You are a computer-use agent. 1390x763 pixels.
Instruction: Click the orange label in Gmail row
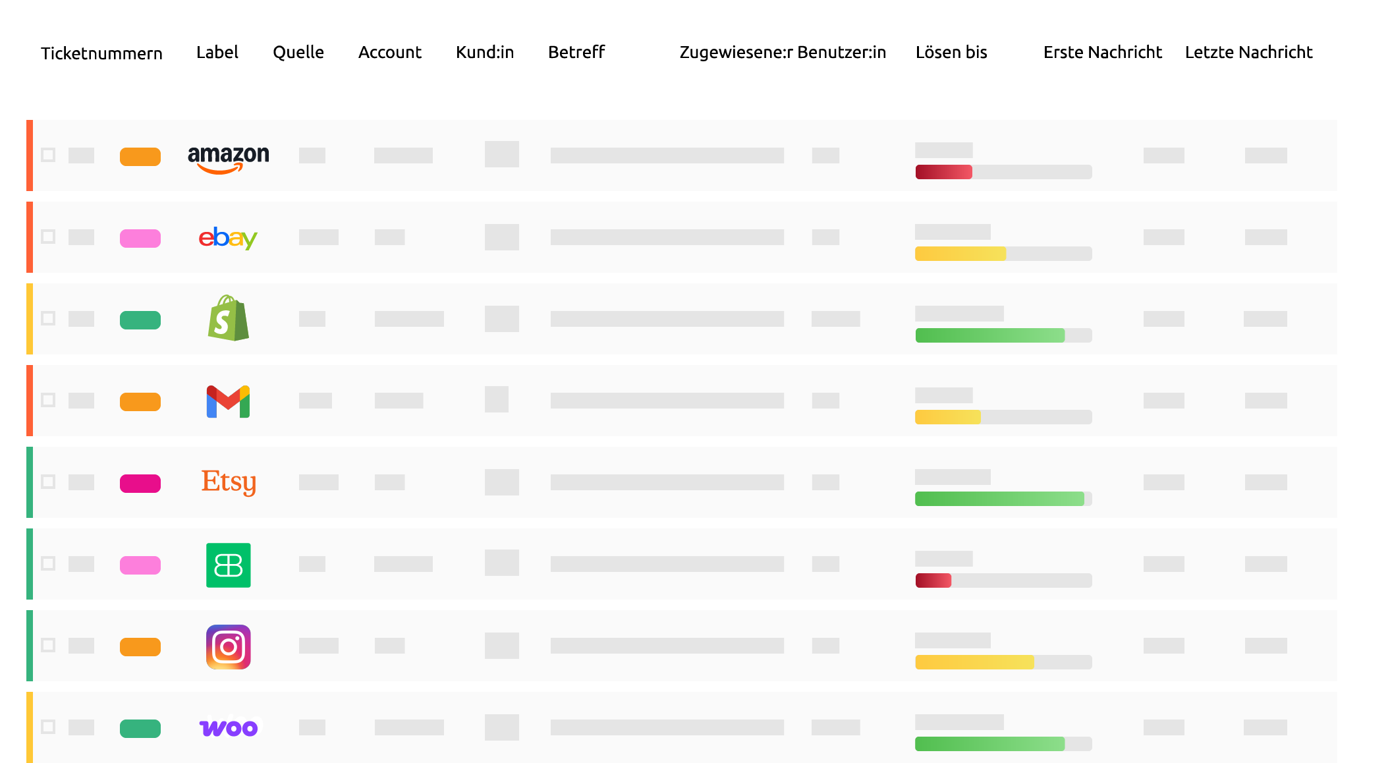pos(140,402)
